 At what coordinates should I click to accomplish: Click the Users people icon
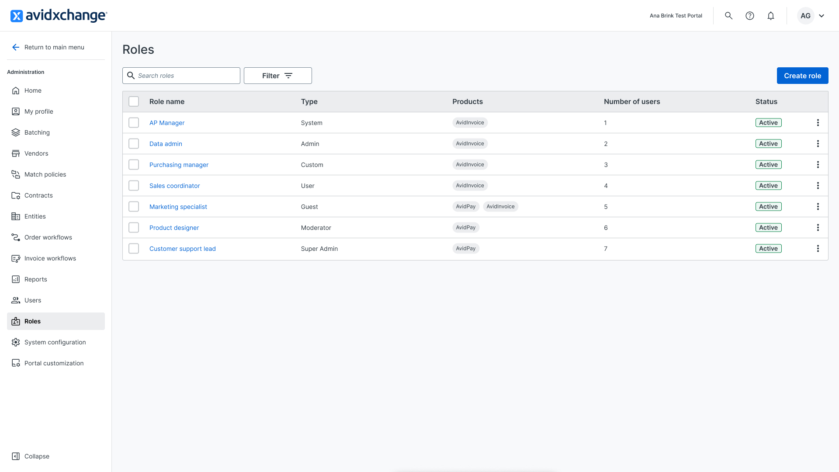click(x=16, y=300)
